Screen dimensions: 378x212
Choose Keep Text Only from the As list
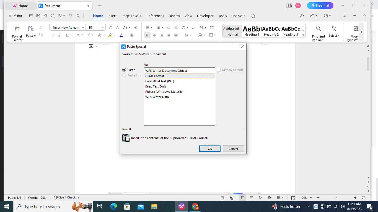156,86
